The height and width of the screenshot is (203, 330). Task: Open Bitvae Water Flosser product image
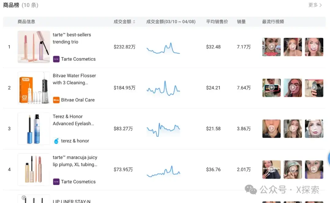[34, 88]
